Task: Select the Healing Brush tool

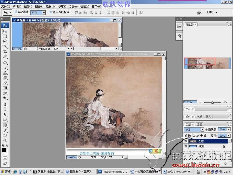Action: click(5, 63)
